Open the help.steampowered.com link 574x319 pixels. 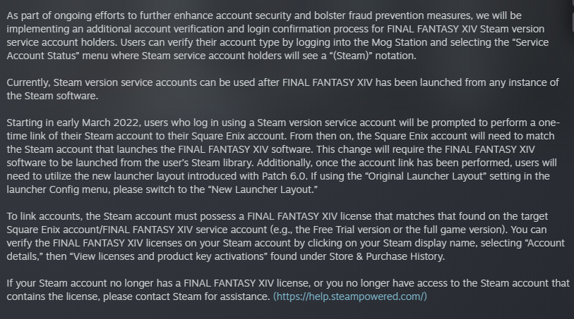tap(350, 296)
